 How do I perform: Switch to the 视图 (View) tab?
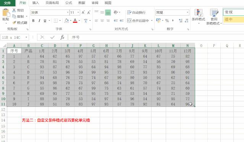(x=108, y=3)
